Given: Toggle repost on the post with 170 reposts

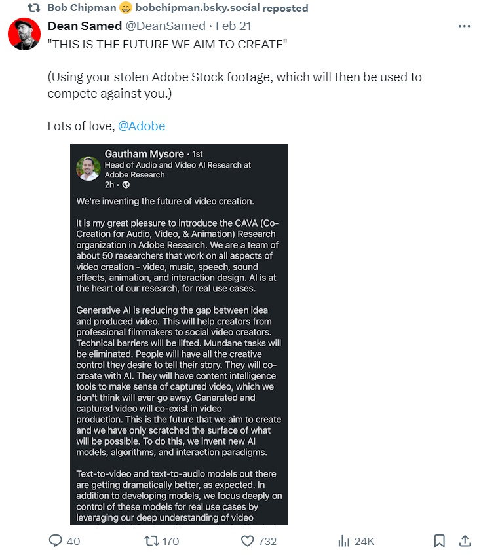Looking at the screenshot, I should pos(152,541).
